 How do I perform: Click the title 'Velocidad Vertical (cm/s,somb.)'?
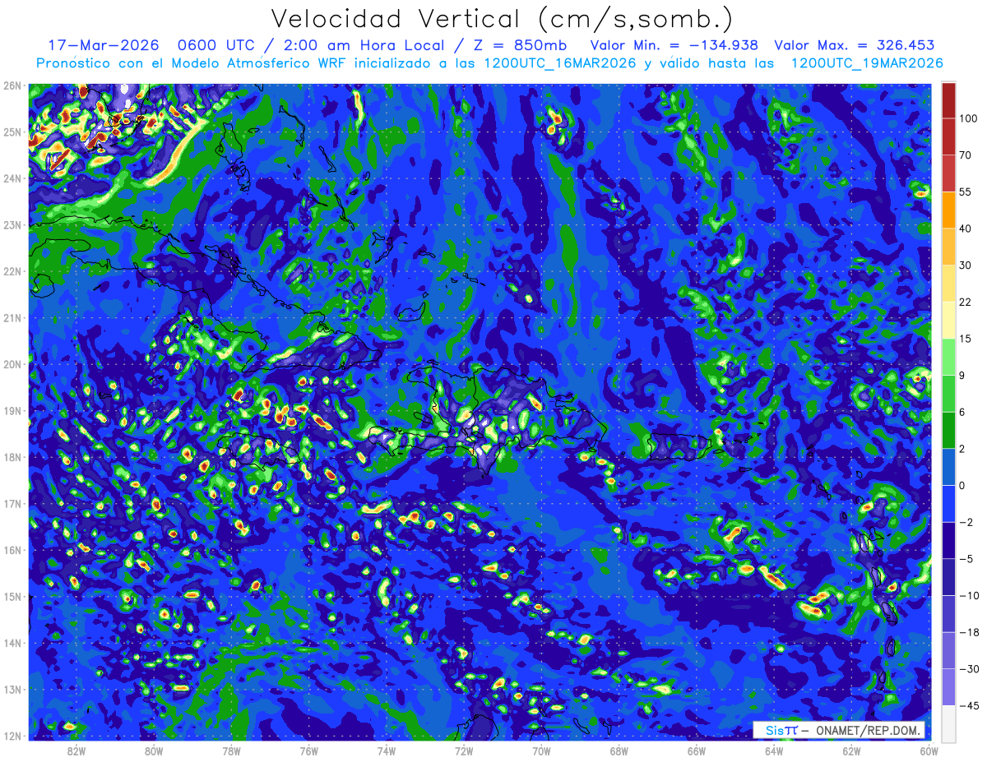pyautogui.click(x=502, y=19)
